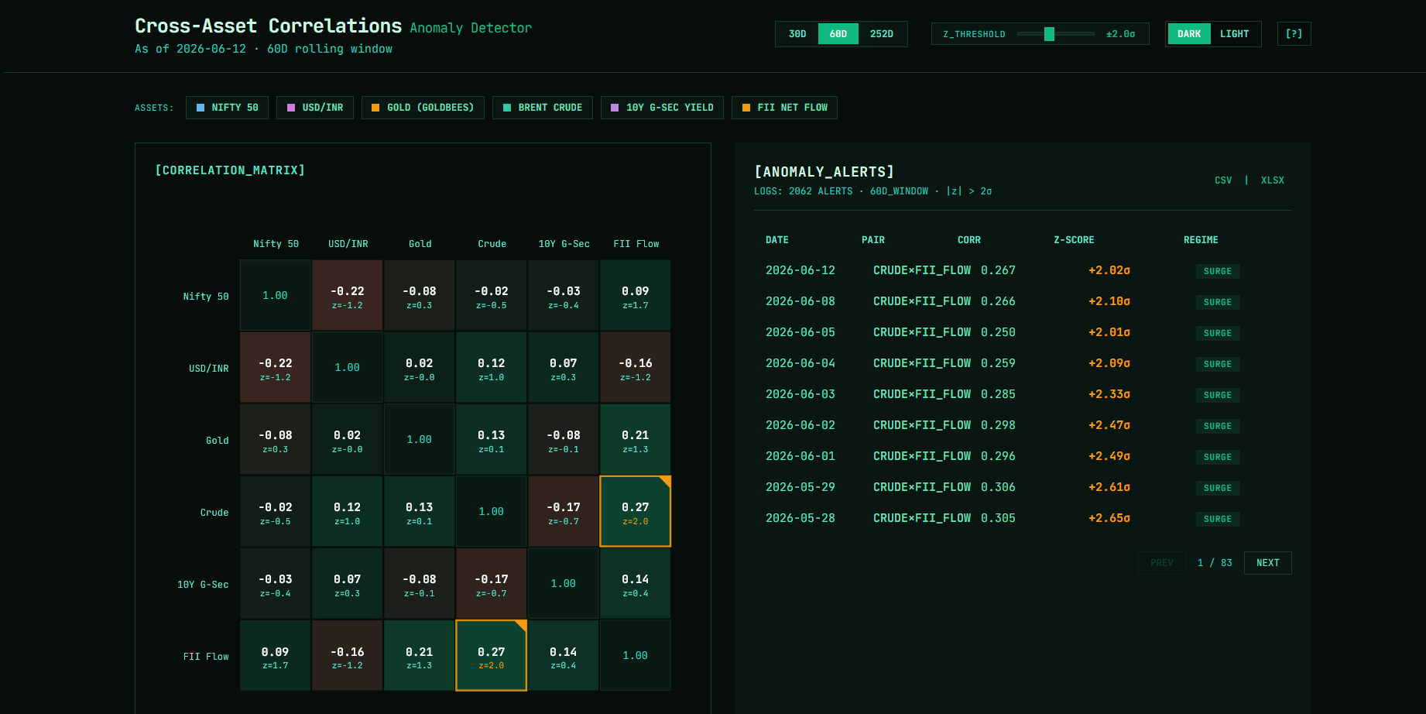The image size is (1426, 714).
Task: Switch to DARK theme
Action: [1189, 34]
